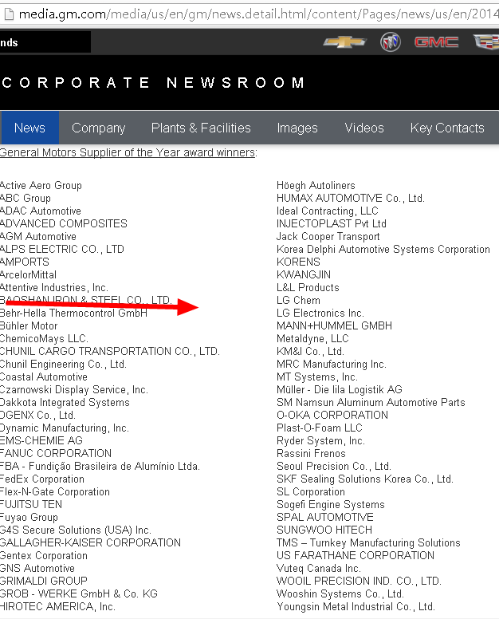The width and height of the screenshot is (499, 619).
Task: Open the News tab
Action: coord(29,128)
